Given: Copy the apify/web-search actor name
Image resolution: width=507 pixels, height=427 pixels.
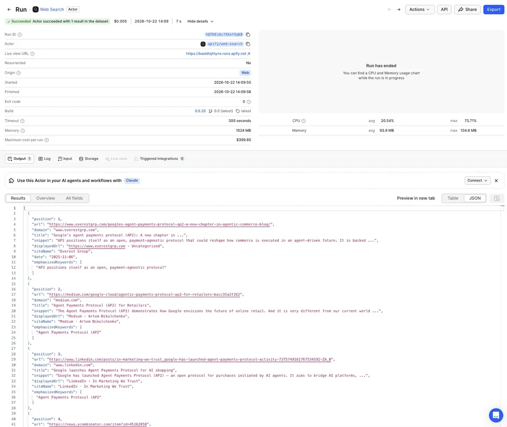Looking at the screenshot, I should pyautogui.click(x=248, y=44).
